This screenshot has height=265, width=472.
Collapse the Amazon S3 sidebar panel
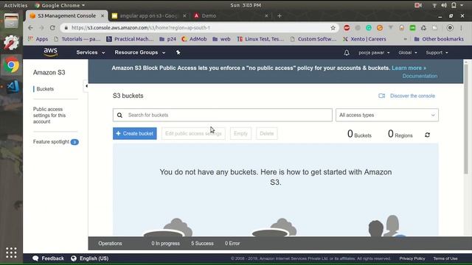86,86
